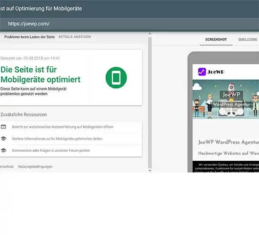The image size is (259, 235).
Task: Click 'Getestet am: 09.08.2018 um 14:41' text
Action: (x=30, y=58)
